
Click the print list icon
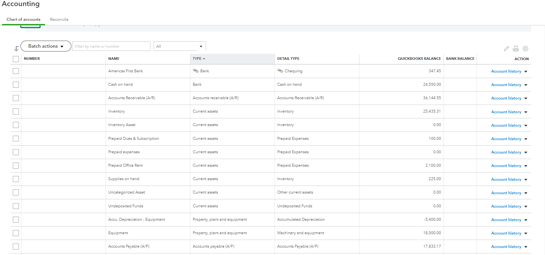pyautogui.click(x=516, y=49)
